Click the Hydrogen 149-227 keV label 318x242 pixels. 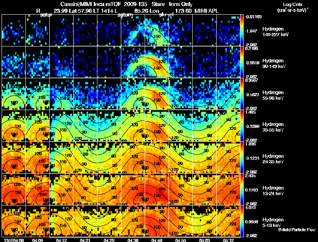coord(275,32)
